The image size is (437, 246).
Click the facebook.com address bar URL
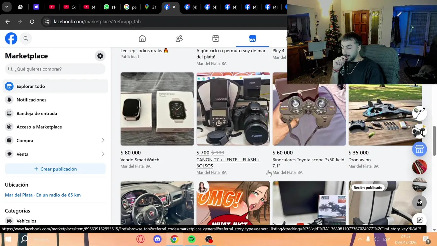pos(97,22)
